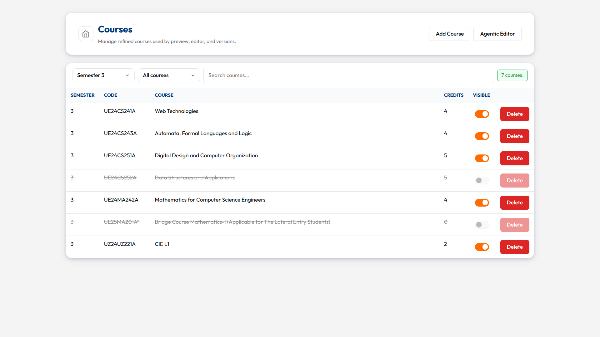Delete Digital Design and Computer Organization
The width and height of the screenshot is (600, 337).
(514, 158)
